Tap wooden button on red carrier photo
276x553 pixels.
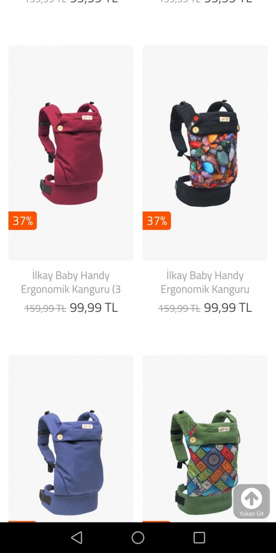60,128
